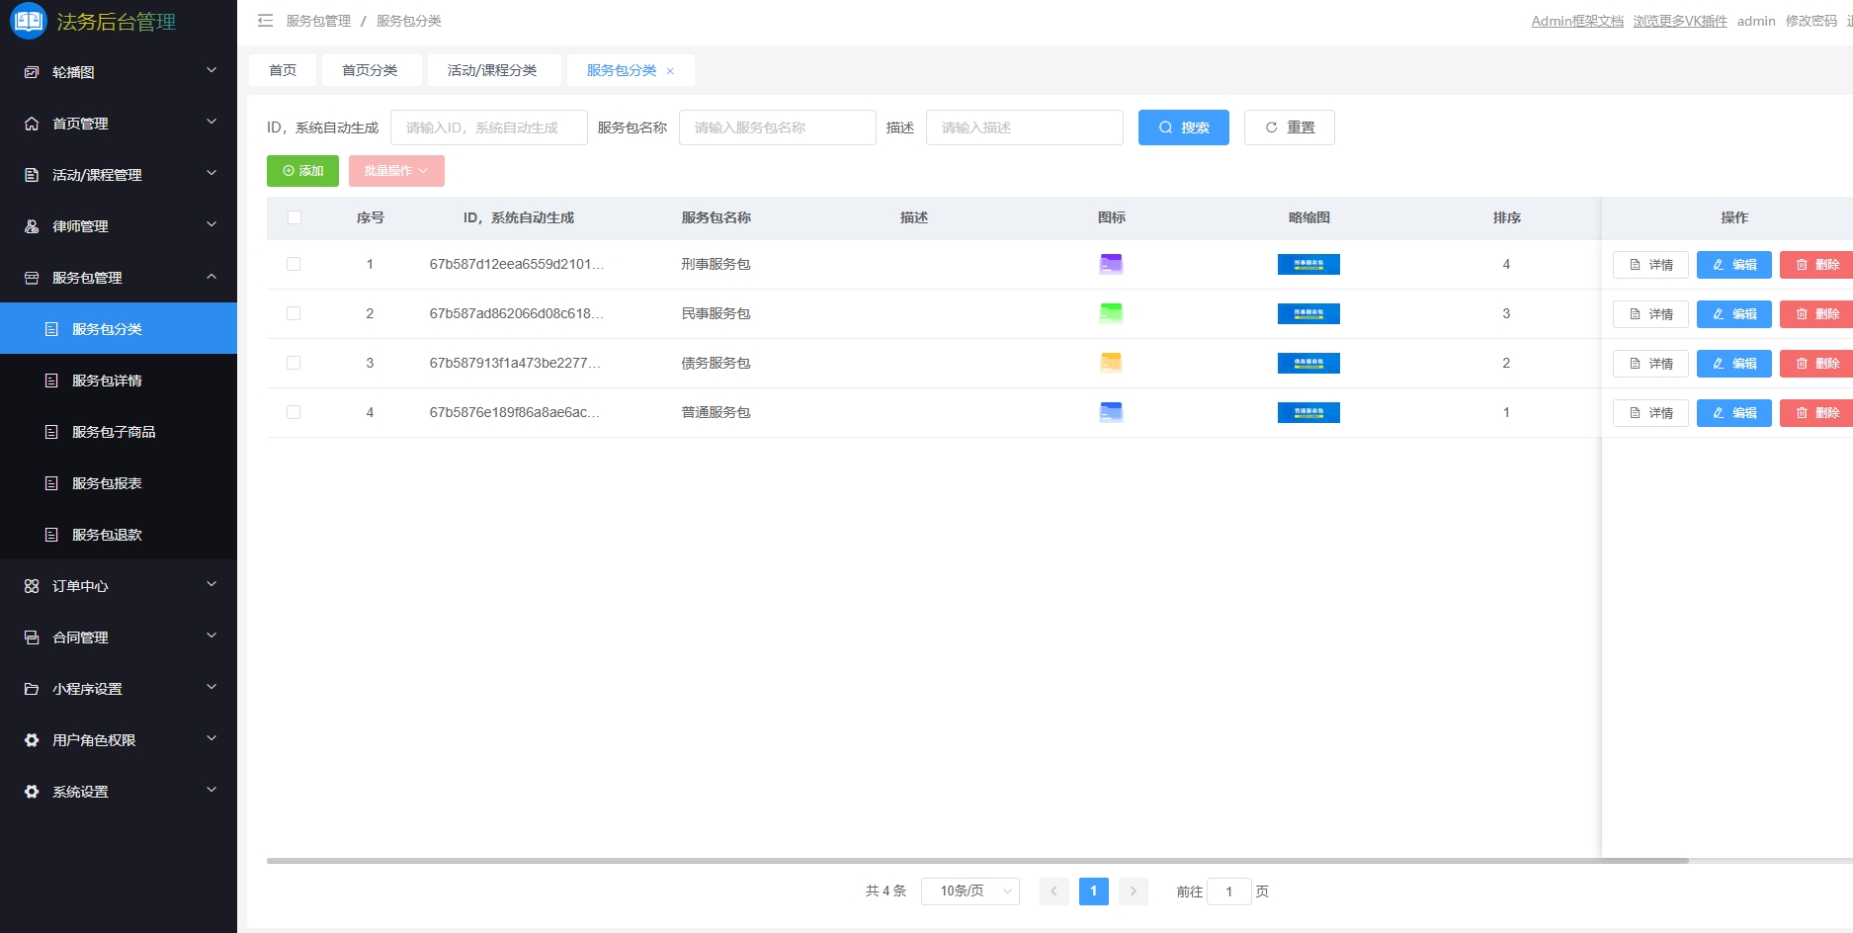Open the 民事服务包 thumbnail preview
This screenshot has width=1853, height=933.
[x=1308, y=313]
